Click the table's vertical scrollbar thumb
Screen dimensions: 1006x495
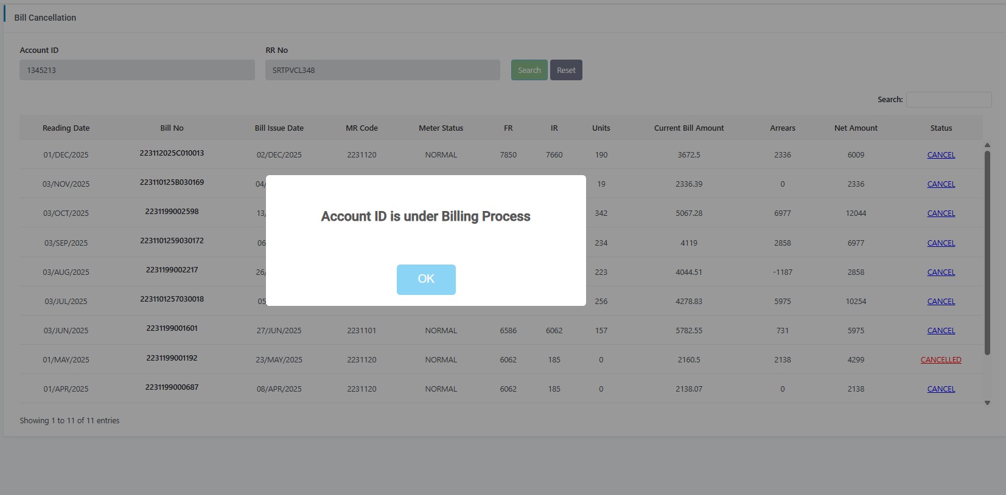coord(987,252)
